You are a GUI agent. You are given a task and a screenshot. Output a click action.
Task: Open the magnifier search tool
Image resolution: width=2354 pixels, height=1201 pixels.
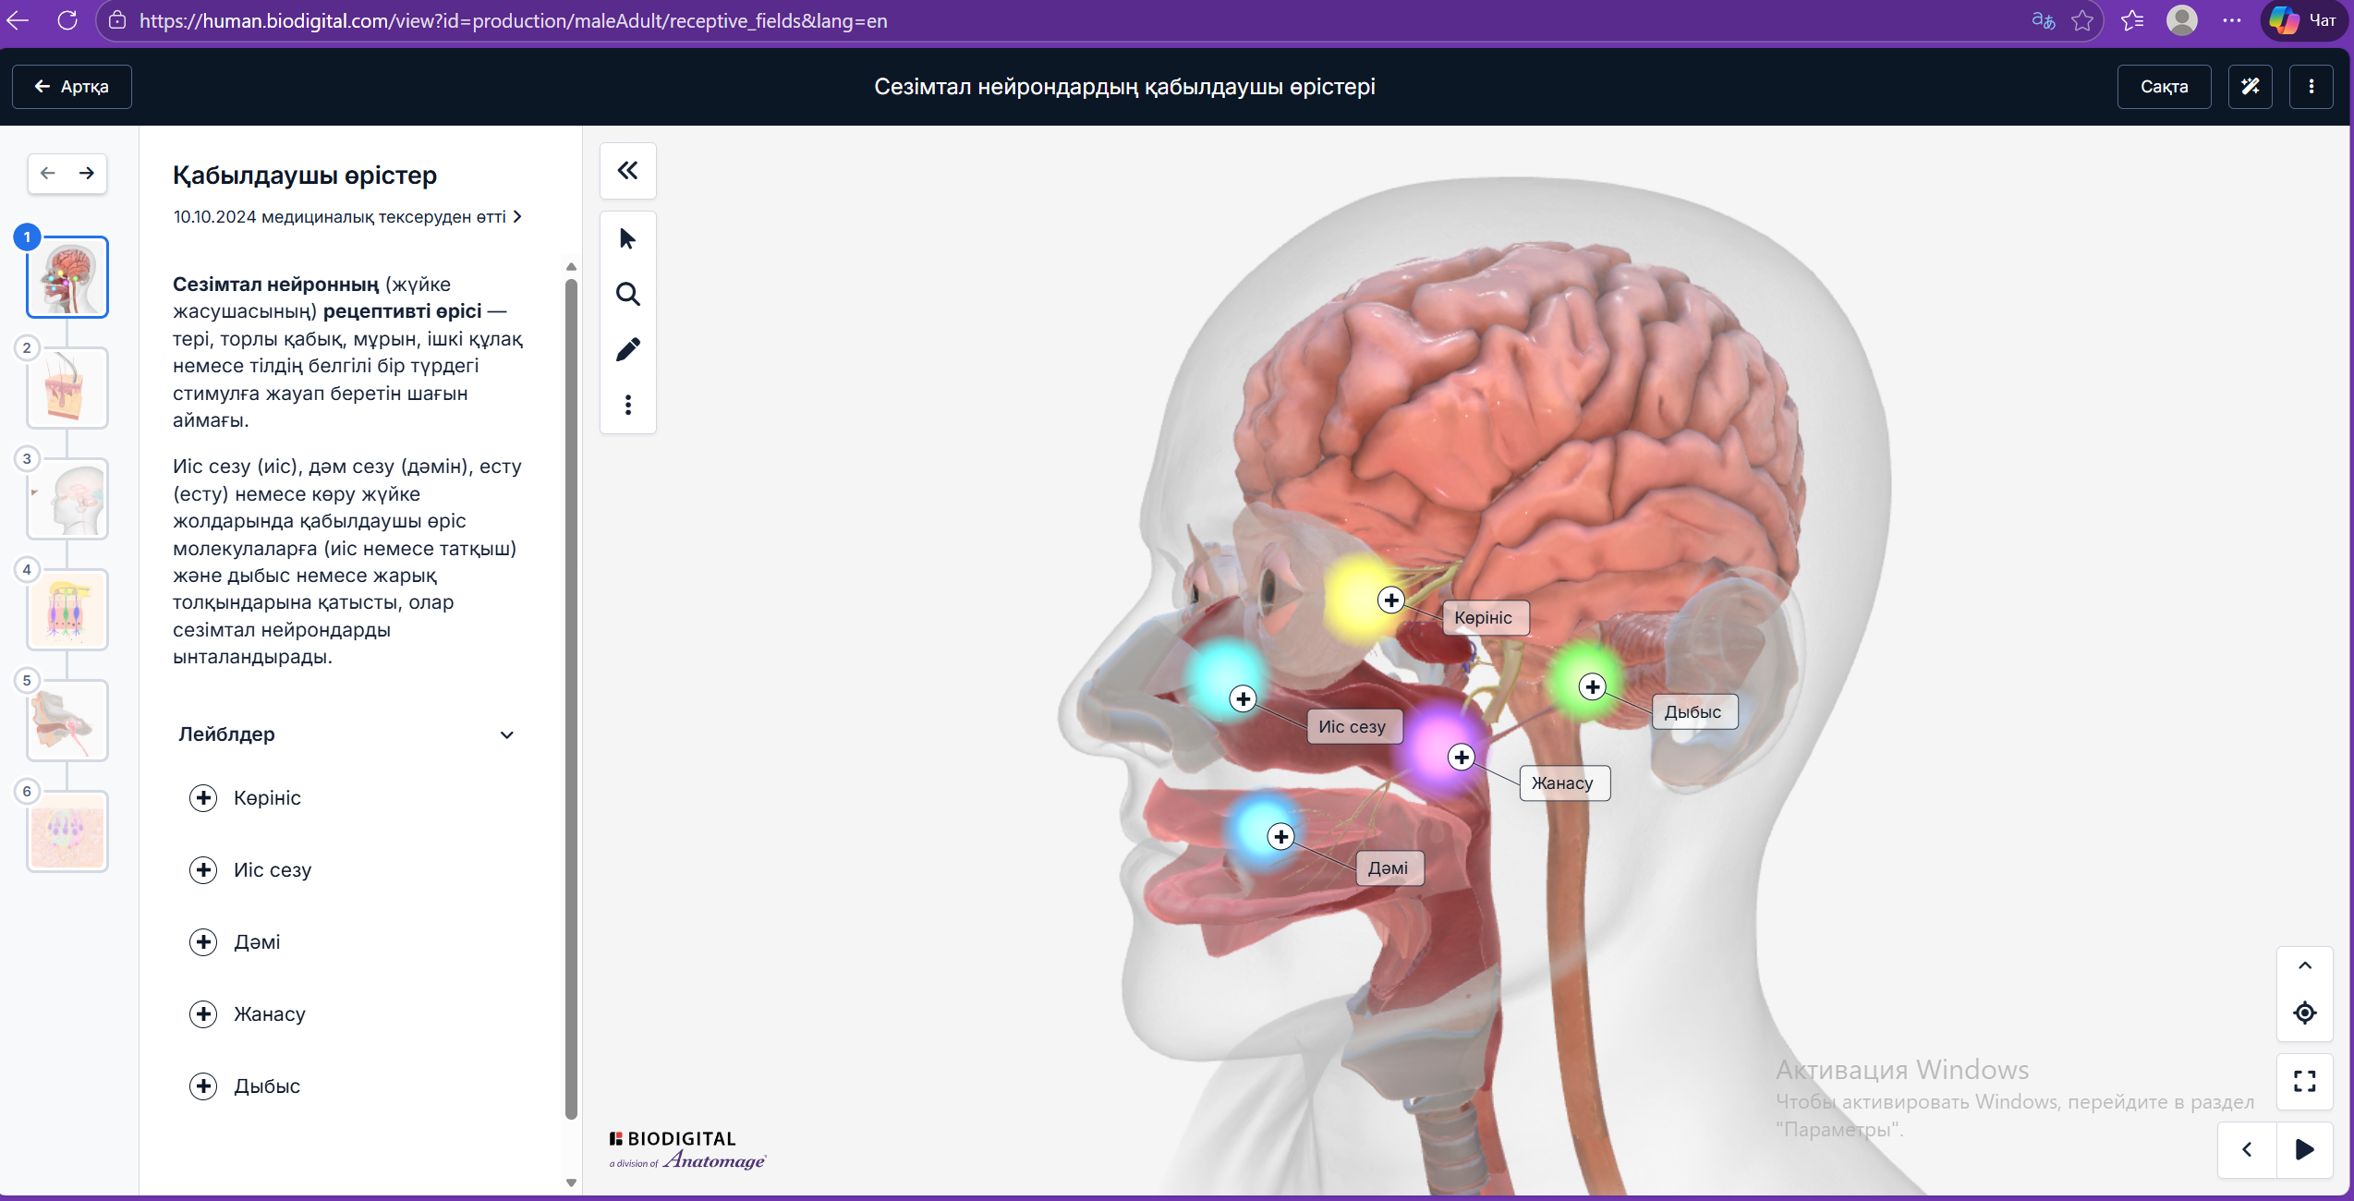(627, 295)
